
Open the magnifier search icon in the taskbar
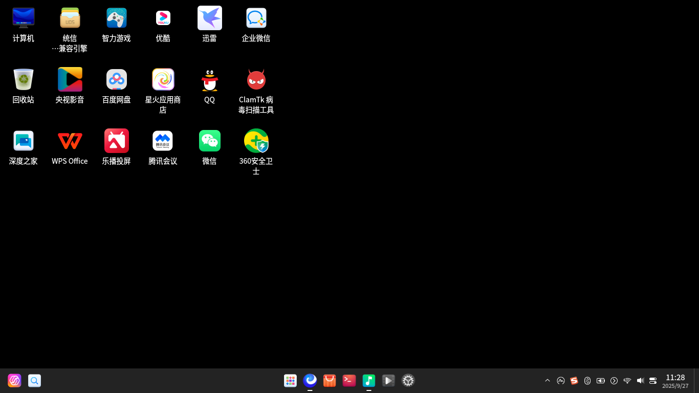(34, 381)
